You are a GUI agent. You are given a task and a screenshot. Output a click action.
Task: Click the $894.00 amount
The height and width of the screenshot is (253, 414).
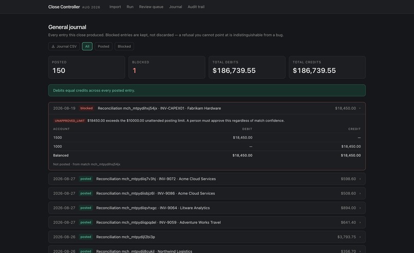[x=348, y=208]
